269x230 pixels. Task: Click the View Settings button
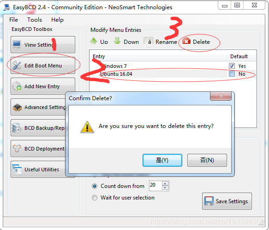43,45
